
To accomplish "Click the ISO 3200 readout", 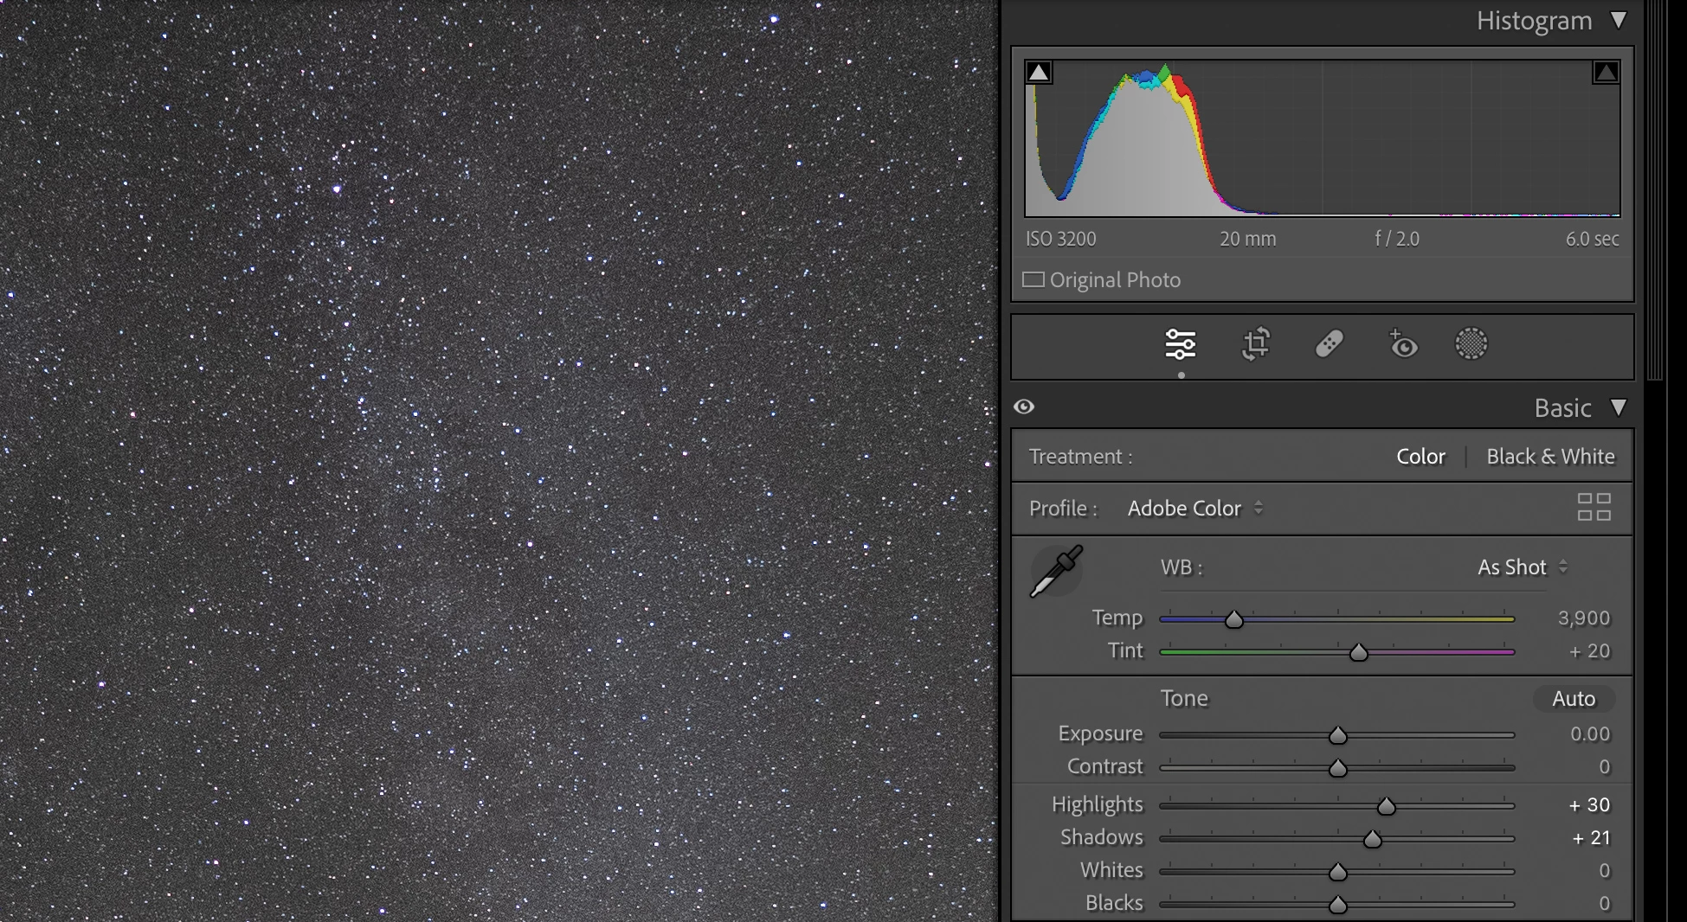I will point(1061,239).
